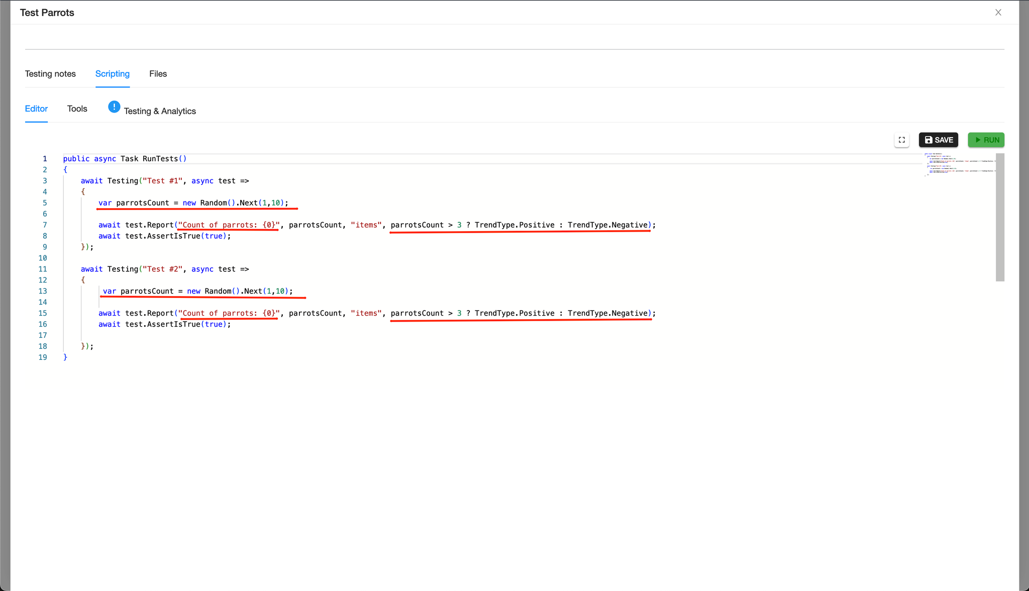1029x591 pixels.
Task: Click the RunTests method name on line 1
Action: 160,159
